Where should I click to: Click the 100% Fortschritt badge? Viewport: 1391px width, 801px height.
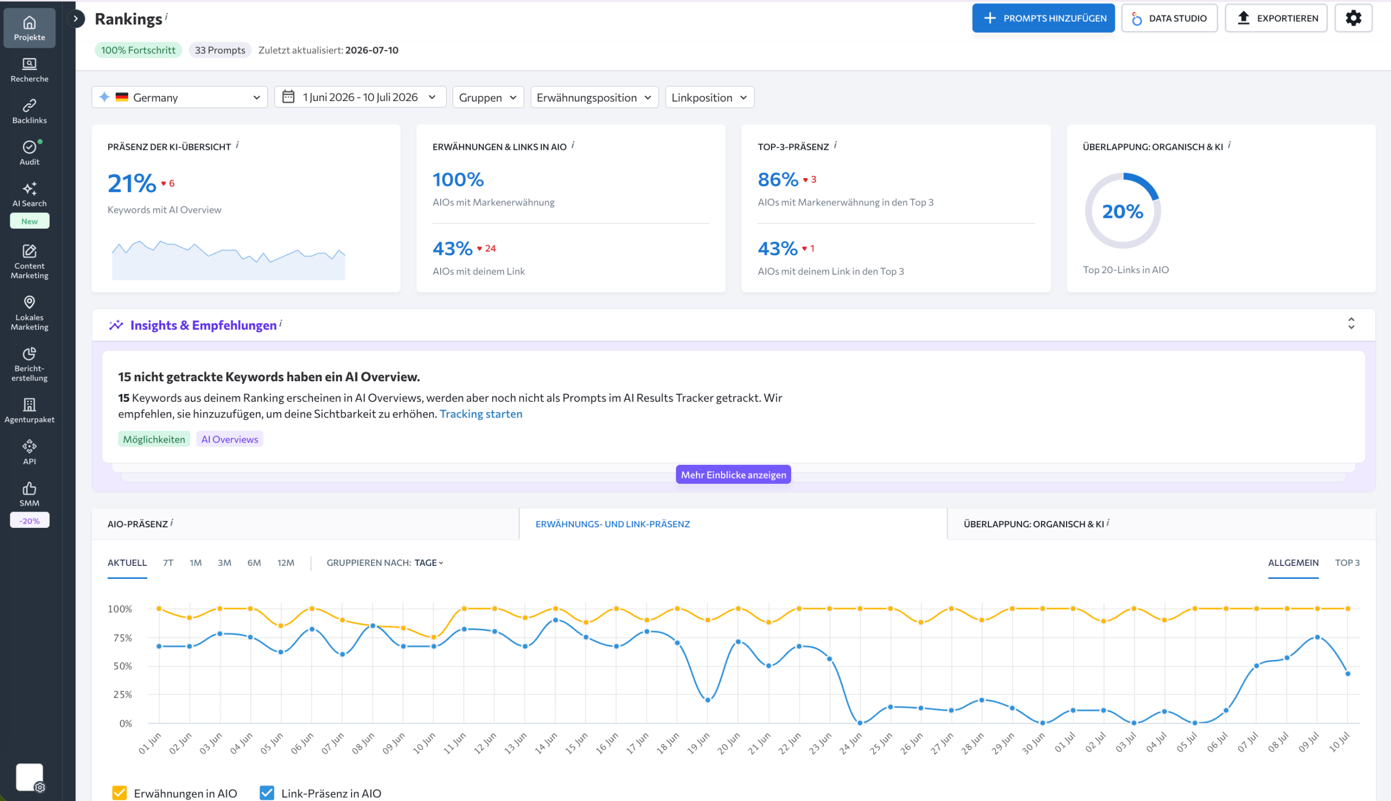[138, 50]
